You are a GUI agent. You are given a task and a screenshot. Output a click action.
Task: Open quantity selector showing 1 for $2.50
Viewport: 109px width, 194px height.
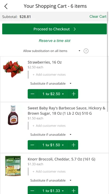click(53, 94)
